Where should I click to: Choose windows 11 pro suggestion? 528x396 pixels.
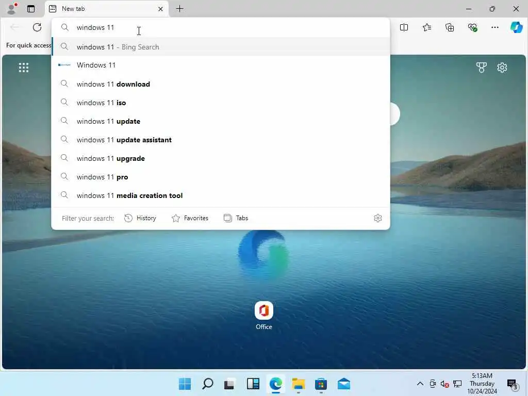(221, 177)
